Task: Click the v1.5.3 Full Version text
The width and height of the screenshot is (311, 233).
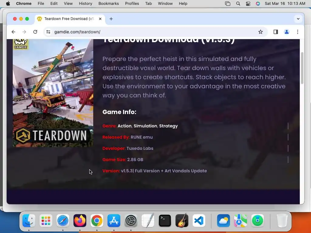Action: pyautogui.click(x=164, y=171)
